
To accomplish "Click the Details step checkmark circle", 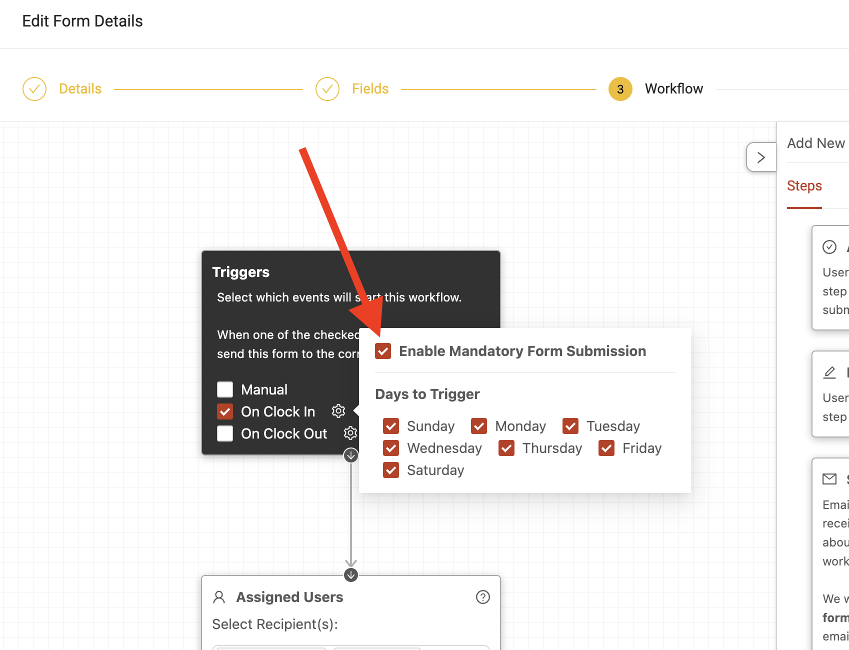I will 34,89.
